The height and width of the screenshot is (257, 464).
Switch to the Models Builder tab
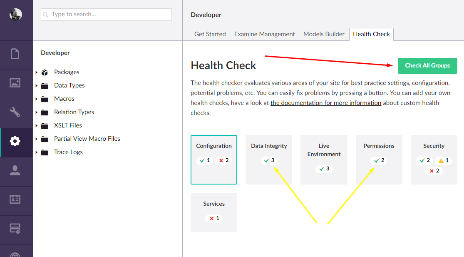pos(324,34)
